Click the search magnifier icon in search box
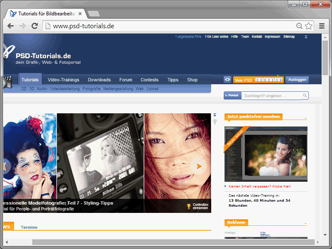The image size is (332, 249). (x=305, y=95)
